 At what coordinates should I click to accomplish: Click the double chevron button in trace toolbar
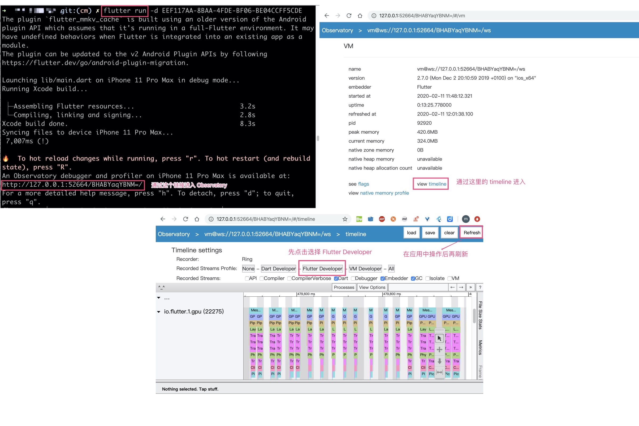[x=470, y=287]
